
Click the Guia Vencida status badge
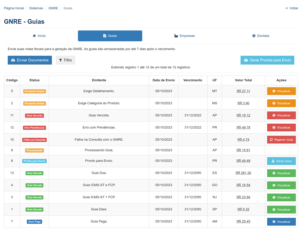[35, 116]
